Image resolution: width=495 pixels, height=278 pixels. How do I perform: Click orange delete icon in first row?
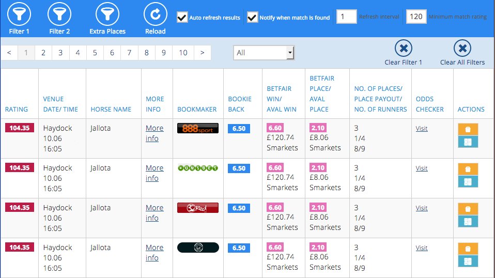(468, 129)
